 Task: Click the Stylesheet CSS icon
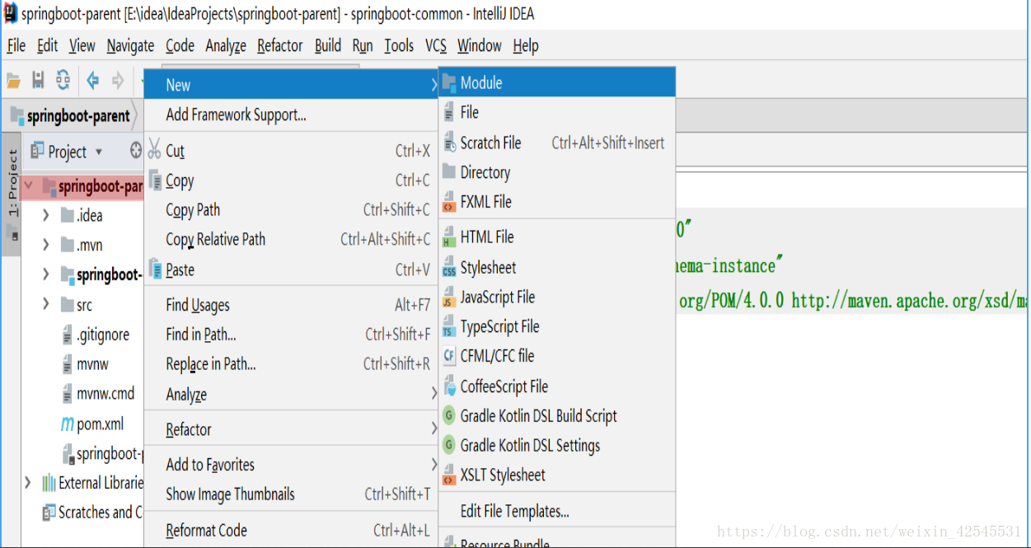(x=449, y=267)
